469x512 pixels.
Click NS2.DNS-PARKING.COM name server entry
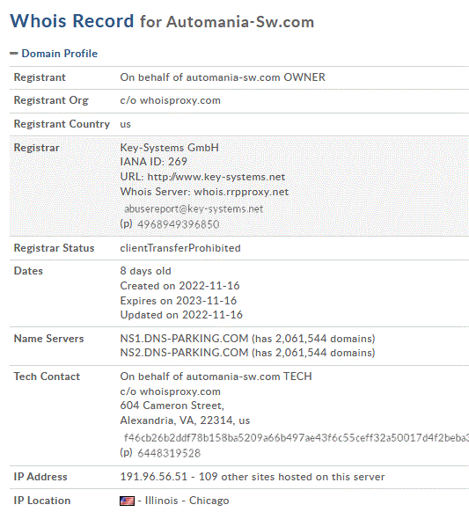[184, 353]
